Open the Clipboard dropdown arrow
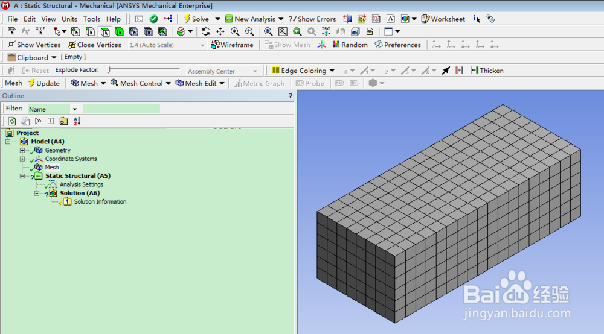This screenshot has height=334, width=604. [54, 58]
